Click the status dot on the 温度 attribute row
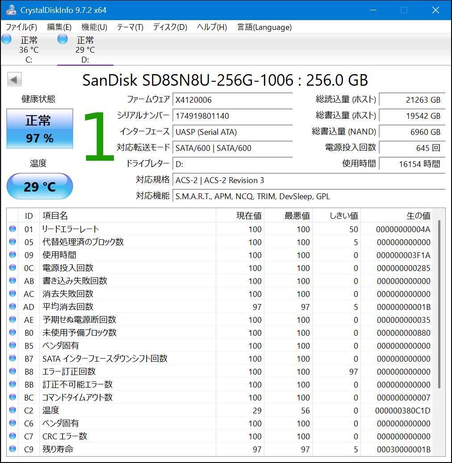The width and height of the screenshot is (452, 463). pyautogui.click(x=13, y=410)
